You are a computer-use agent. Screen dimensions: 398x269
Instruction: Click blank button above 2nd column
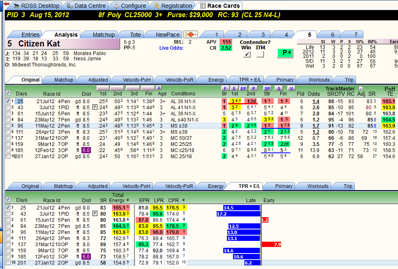coord(117,88)
